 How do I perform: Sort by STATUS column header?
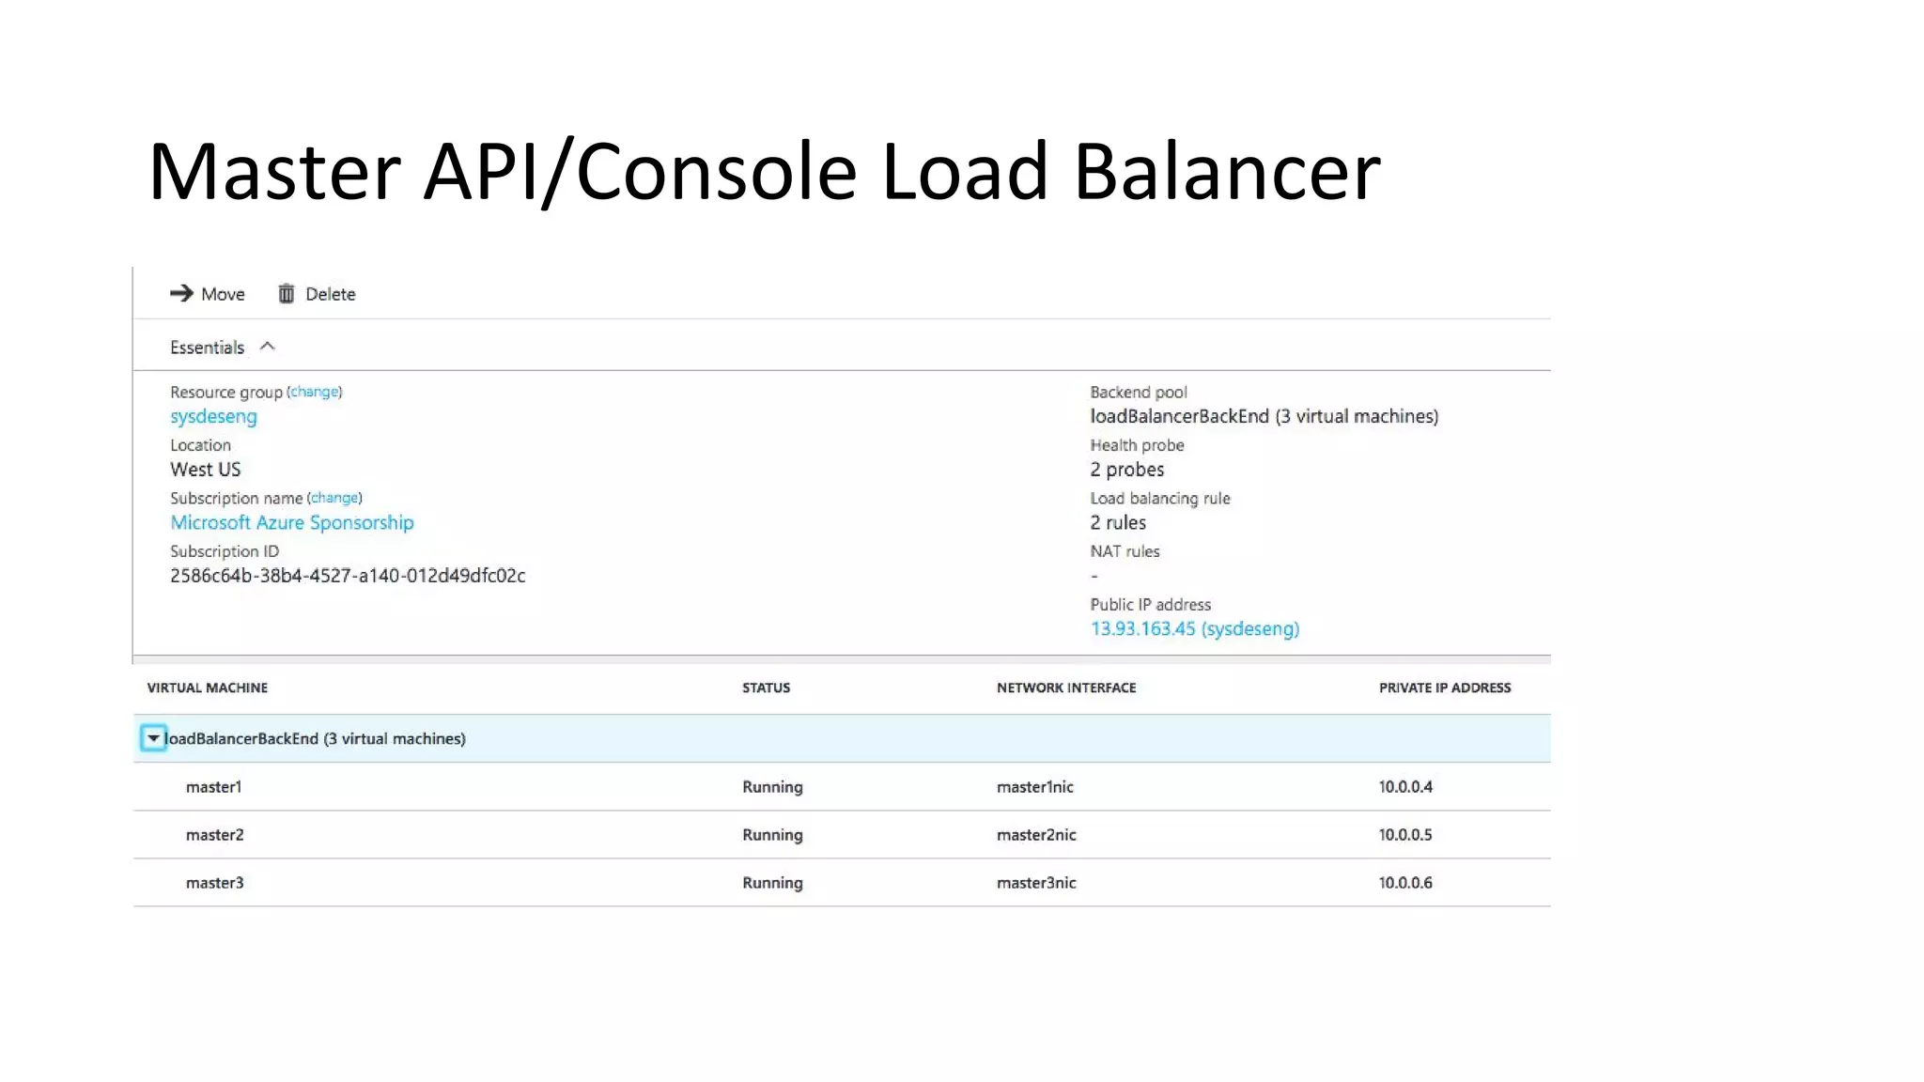pyautogui.click(x=767, y=688)
